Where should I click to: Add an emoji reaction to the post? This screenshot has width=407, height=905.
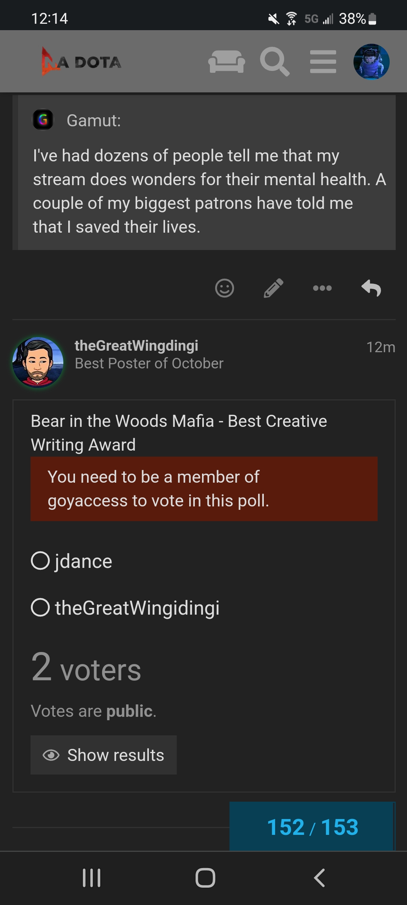(x=225, y=288)
